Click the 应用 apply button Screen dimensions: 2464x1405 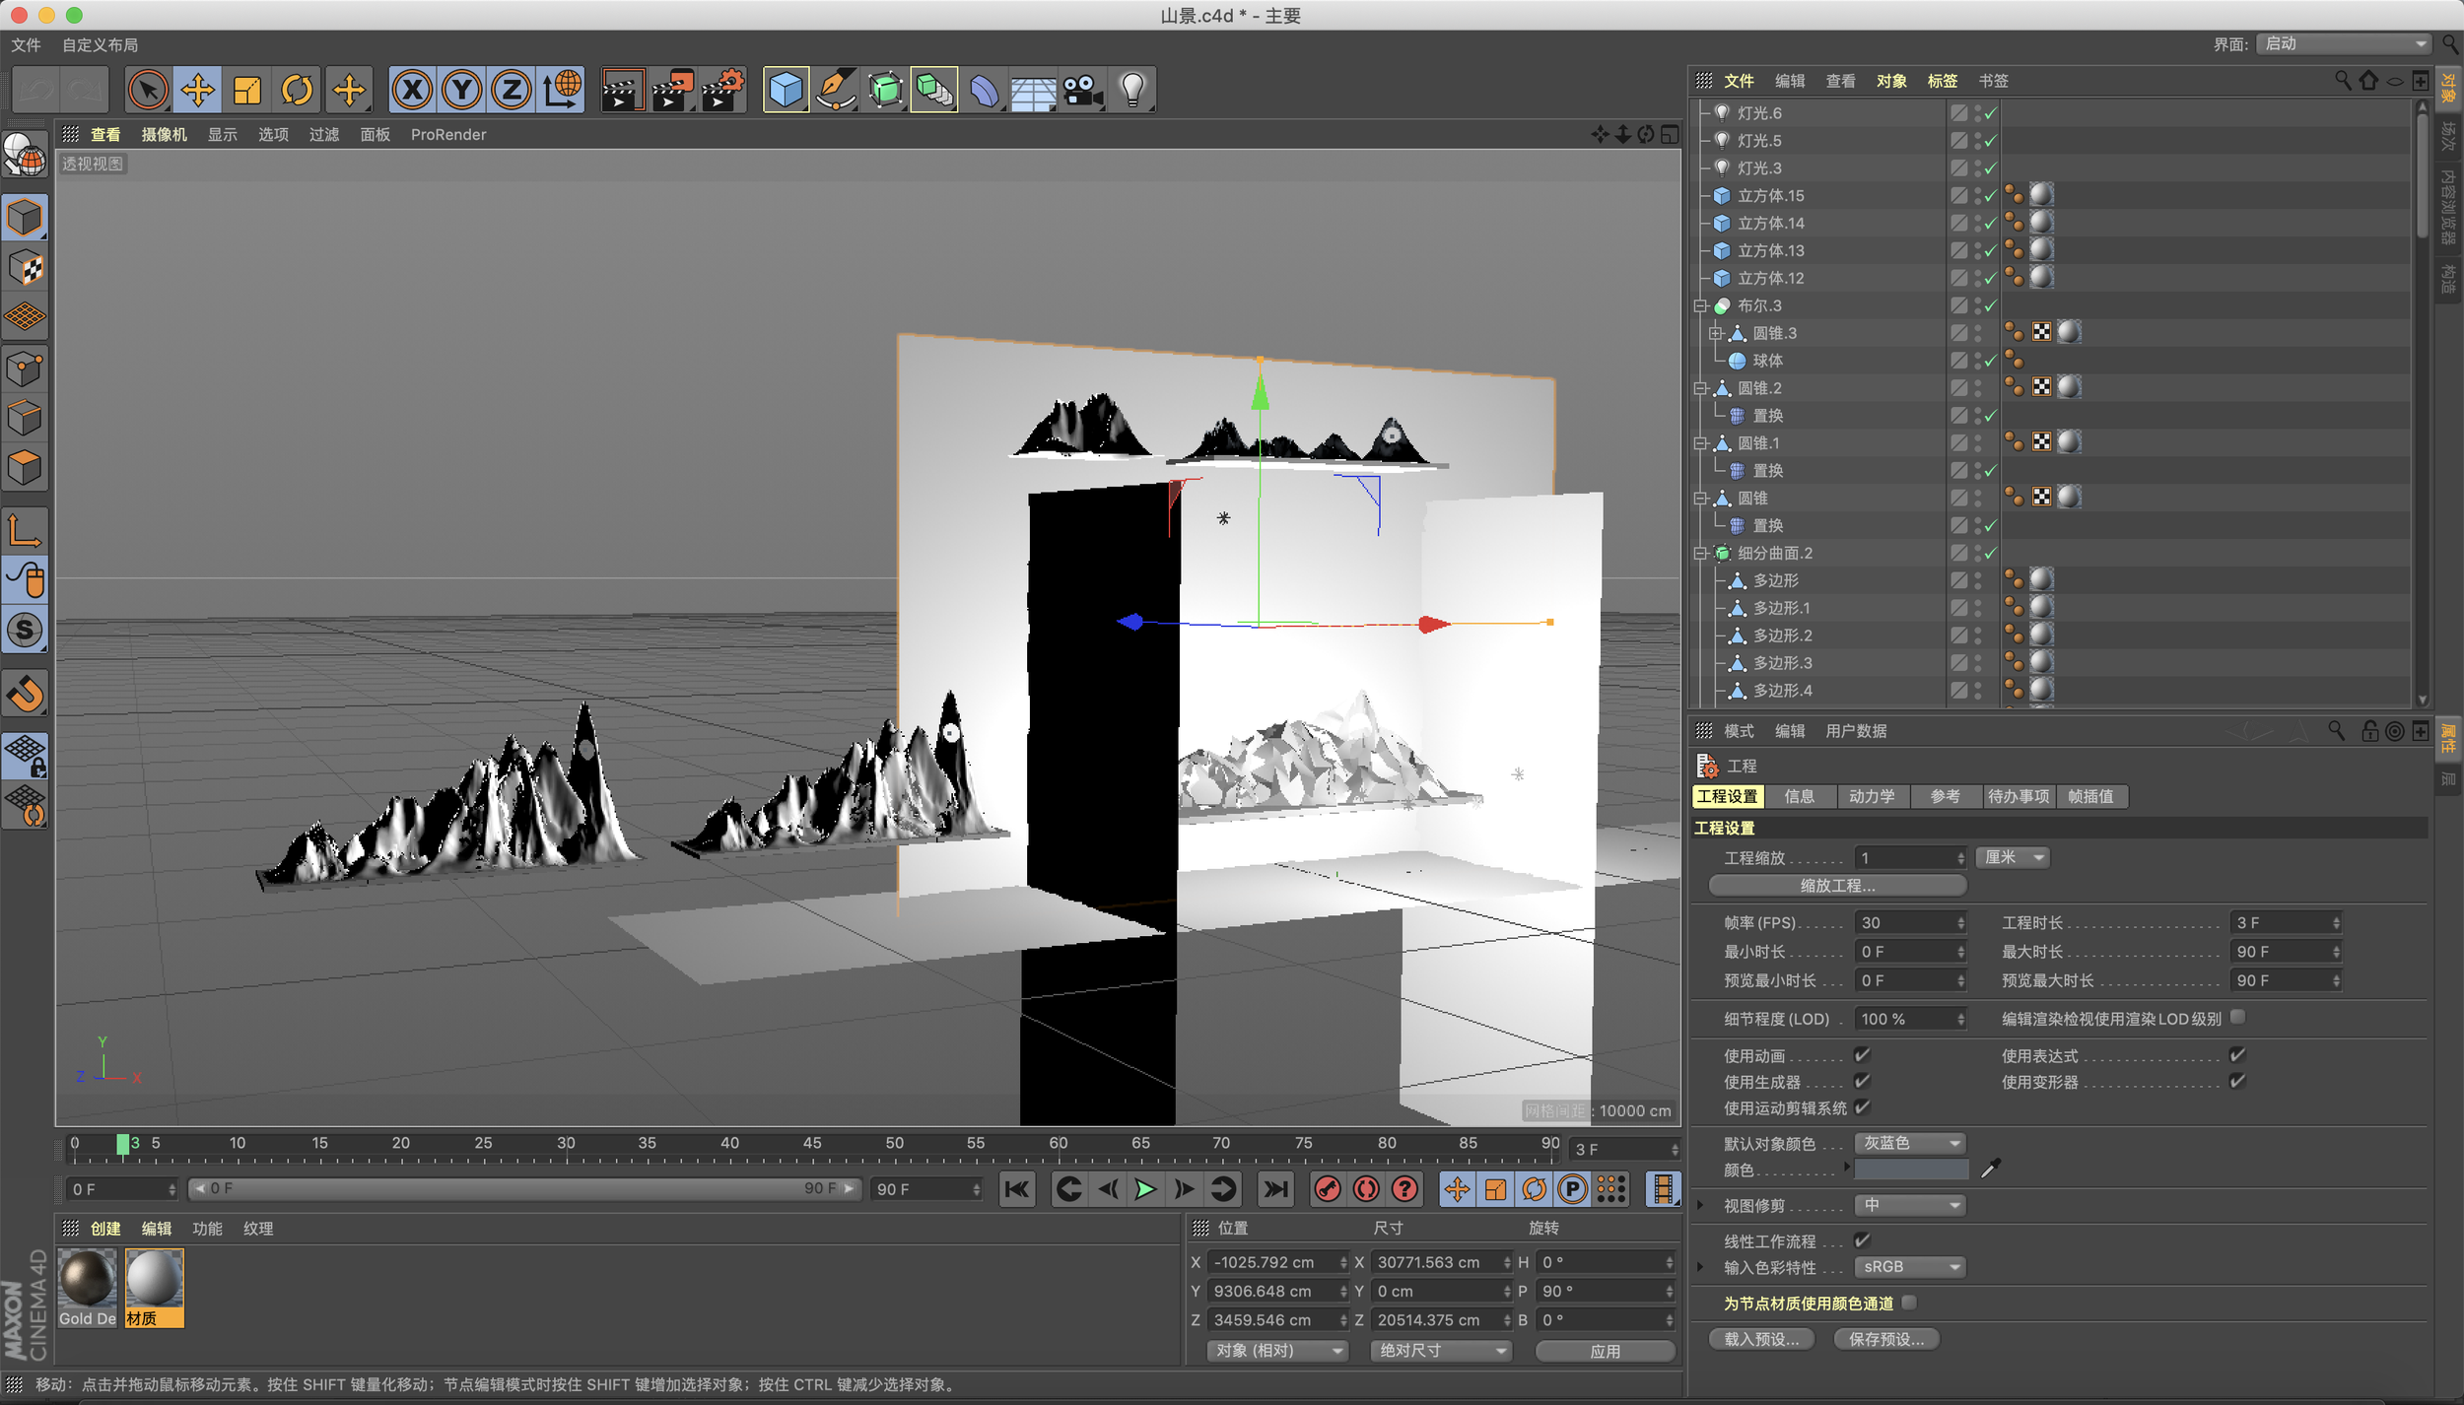pos(1605,1351)
